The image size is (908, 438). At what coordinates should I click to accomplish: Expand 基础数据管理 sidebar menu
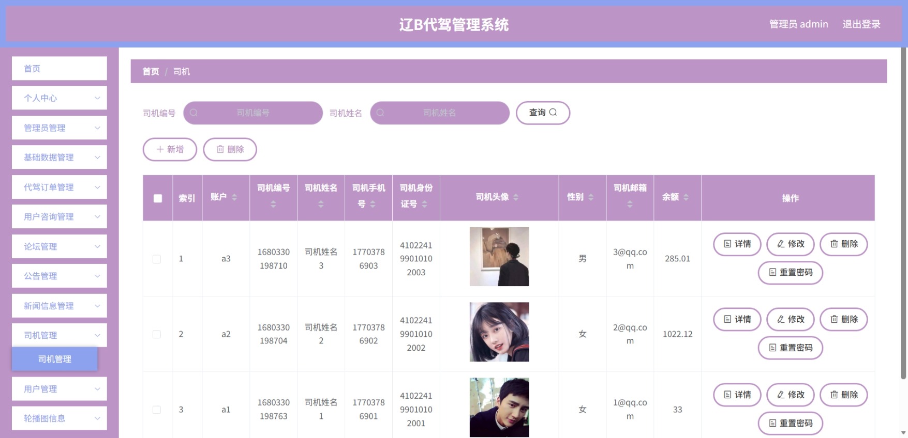point(59,158)
